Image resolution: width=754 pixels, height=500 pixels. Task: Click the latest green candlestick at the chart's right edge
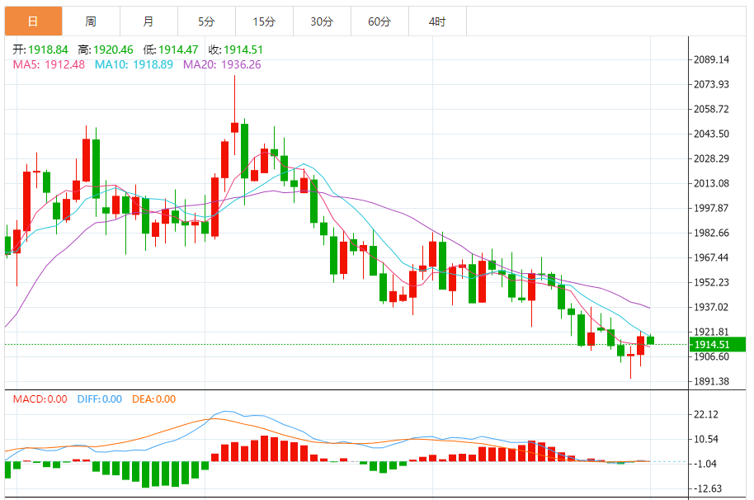[x=650, y=341]
